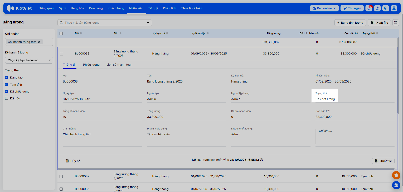This screenshot has width=403, height=192.
Task: Click the Hủy bỏ button
Action: click(x=73, y=161)
